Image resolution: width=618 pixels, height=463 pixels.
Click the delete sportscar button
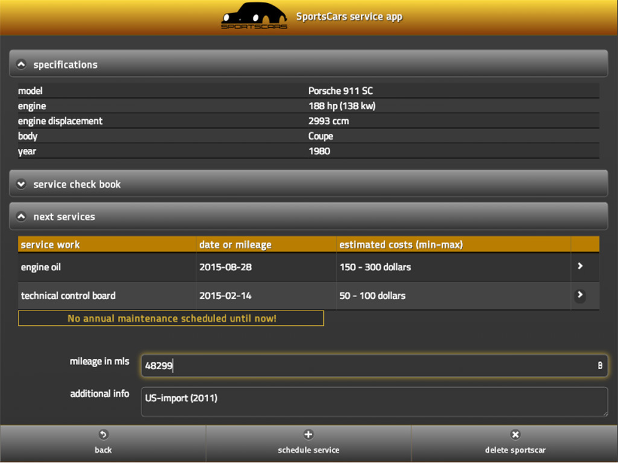515,443
